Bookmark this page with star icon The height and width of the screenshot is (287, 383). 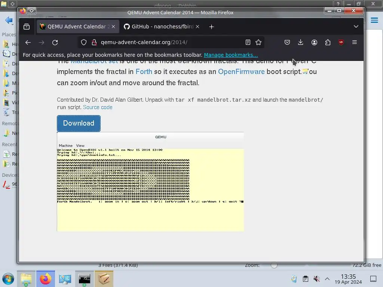click(x=258, y=43)
